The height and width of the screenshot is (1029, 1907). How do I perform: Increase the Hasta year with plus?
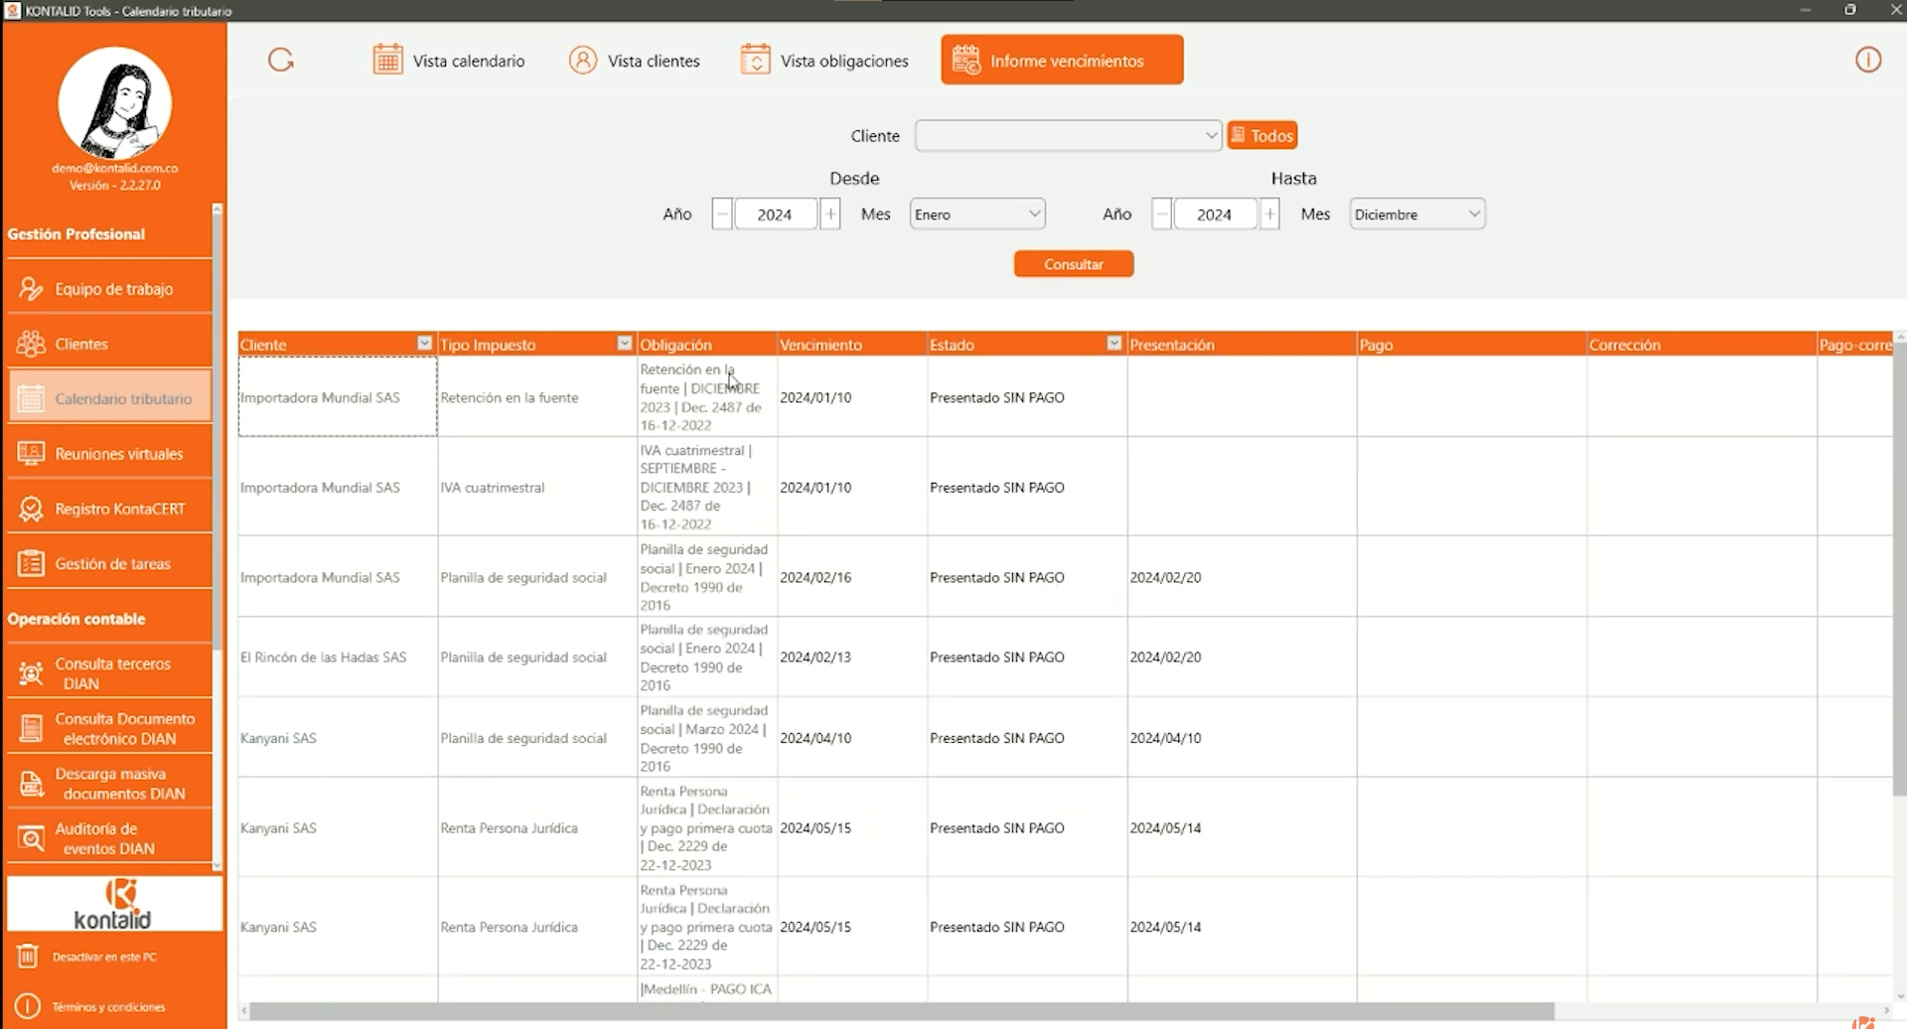click(x=1269, y=214)
